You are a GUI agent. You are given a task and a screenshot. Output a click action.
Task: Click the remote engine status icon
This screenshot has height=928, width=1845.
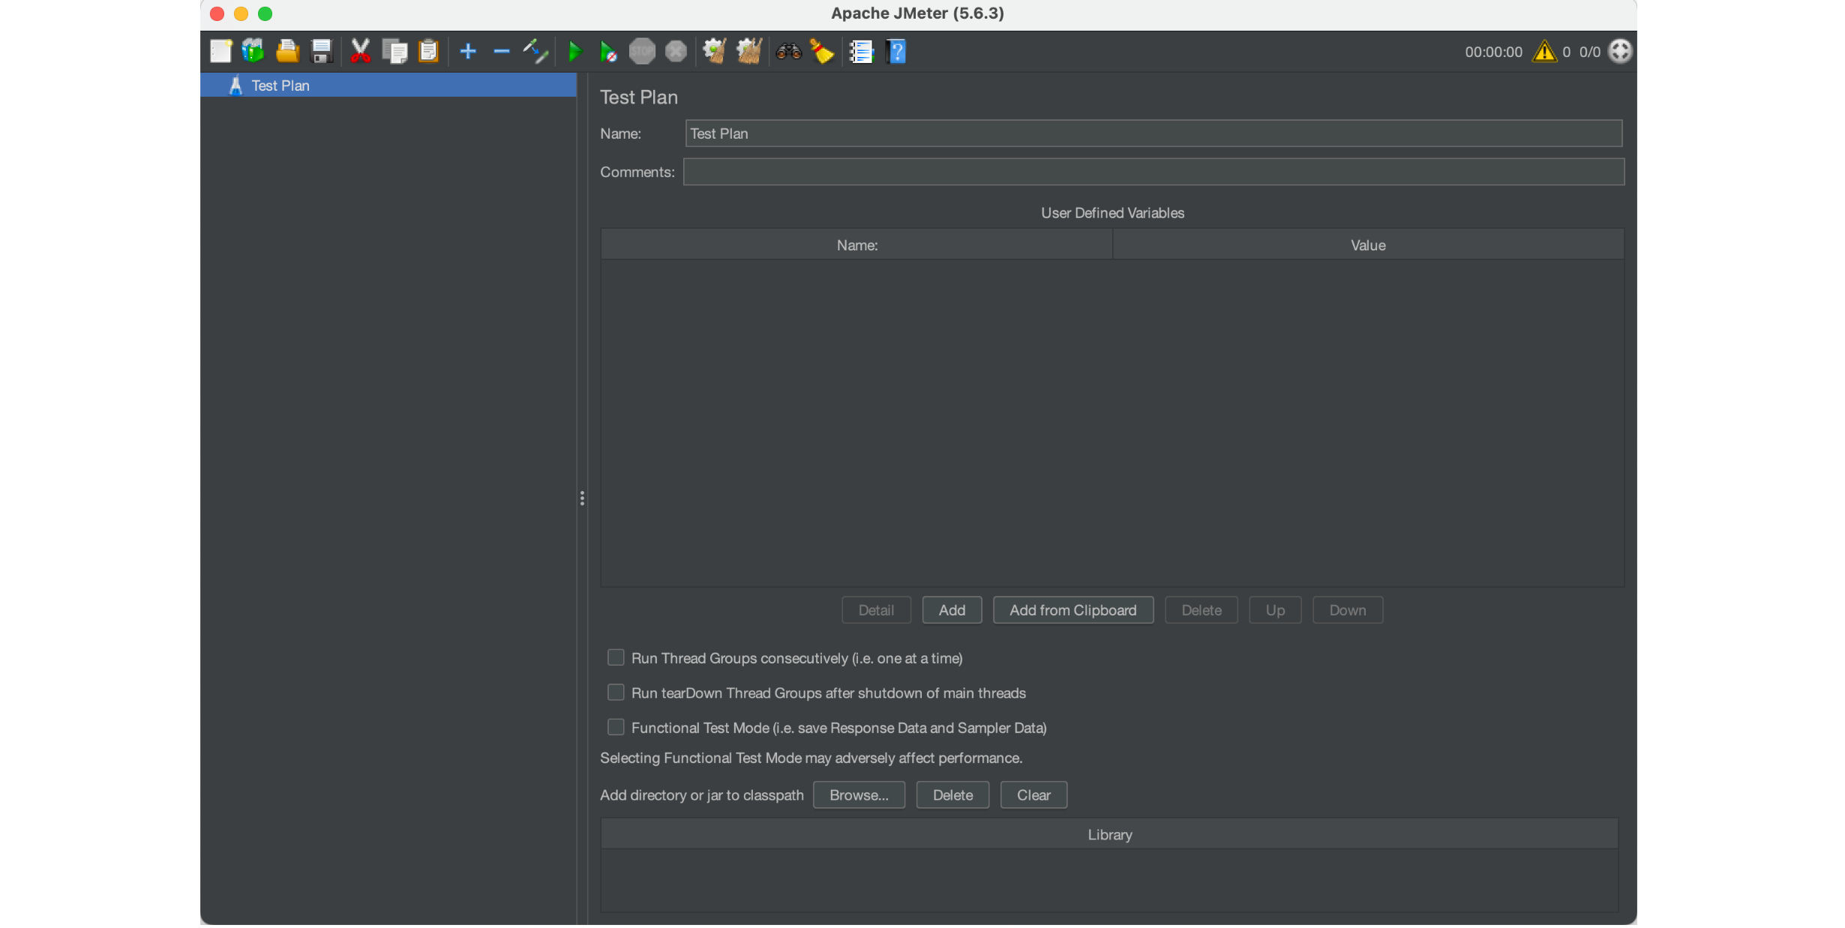coord(1620,51)
